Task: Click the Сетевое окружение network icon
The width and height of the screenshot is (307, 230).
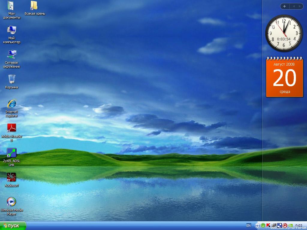Action: pyautogui.click(x=11, y=59)
